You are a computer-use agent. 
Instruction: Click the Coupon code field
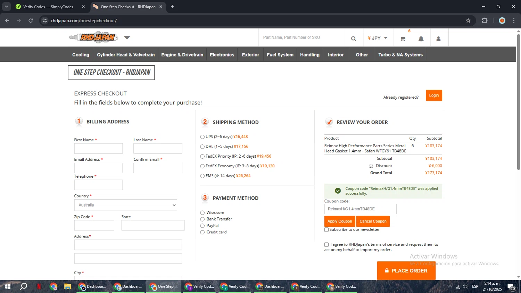[x=360, y=209]
